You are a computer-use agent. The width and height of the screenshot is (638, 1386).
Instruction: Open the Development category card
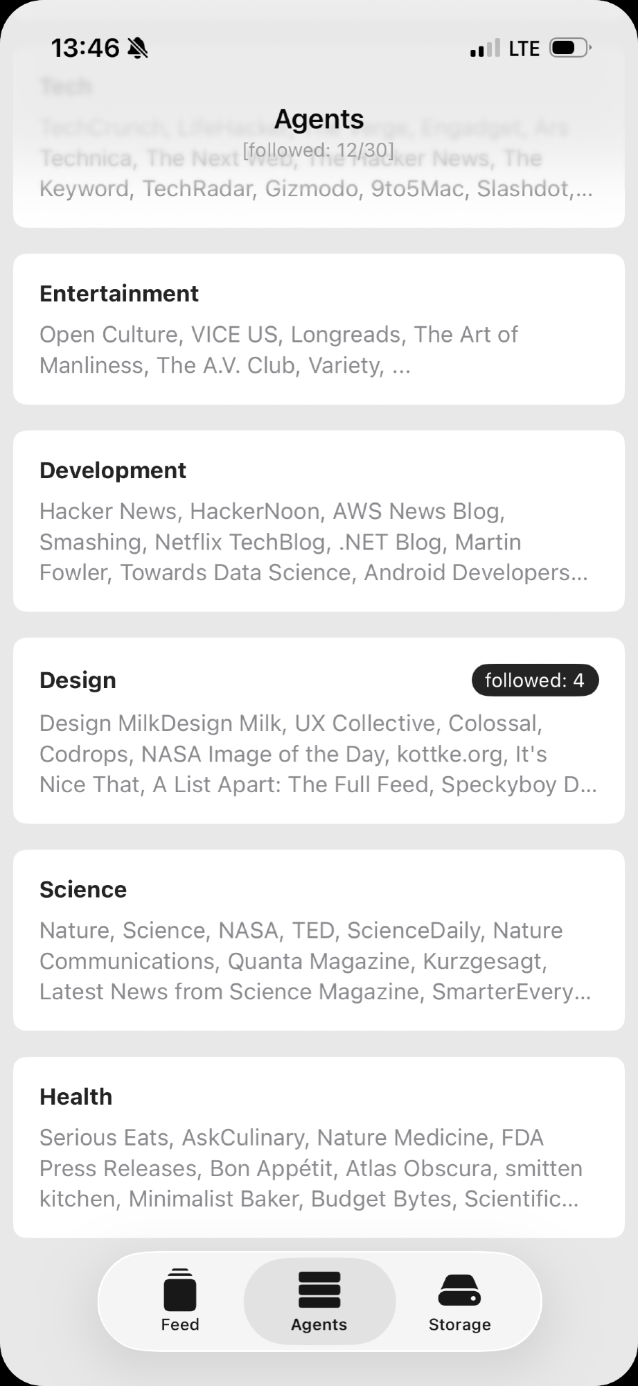click(319, 521)
